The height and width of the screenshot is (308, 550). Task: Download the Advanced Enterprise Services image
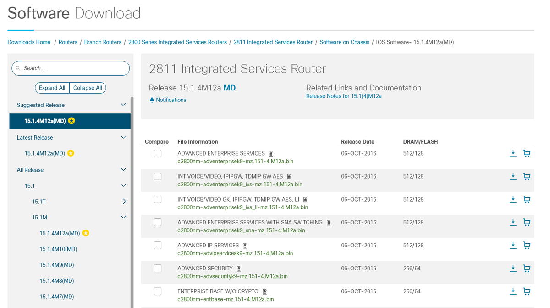coord(513,153)
